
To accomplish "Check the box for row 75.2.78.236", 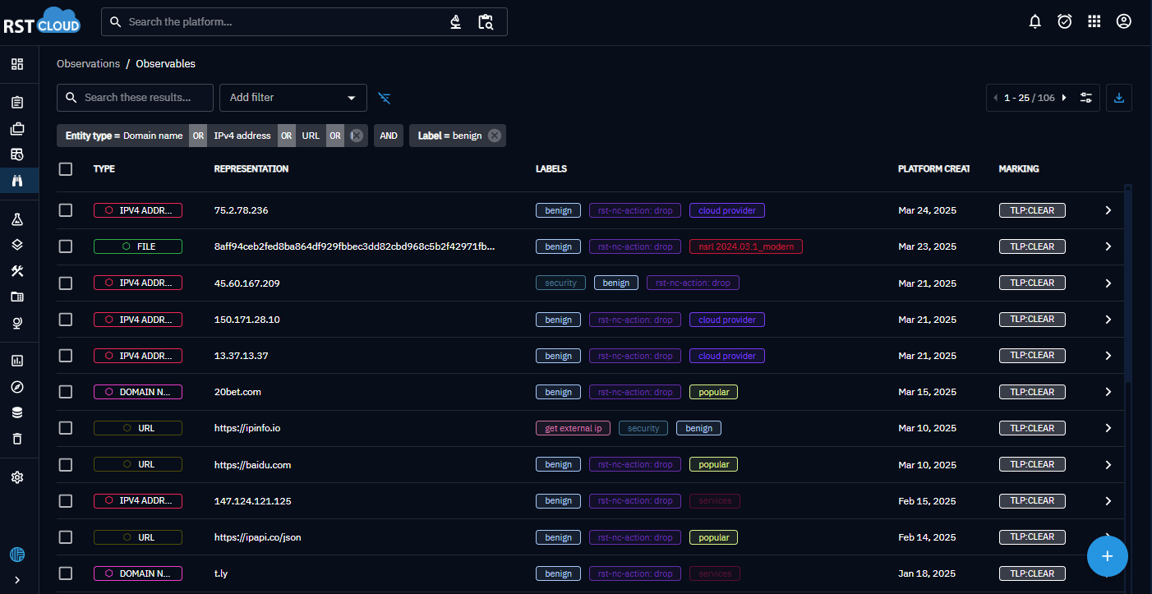I will click(x=66, y=210).
